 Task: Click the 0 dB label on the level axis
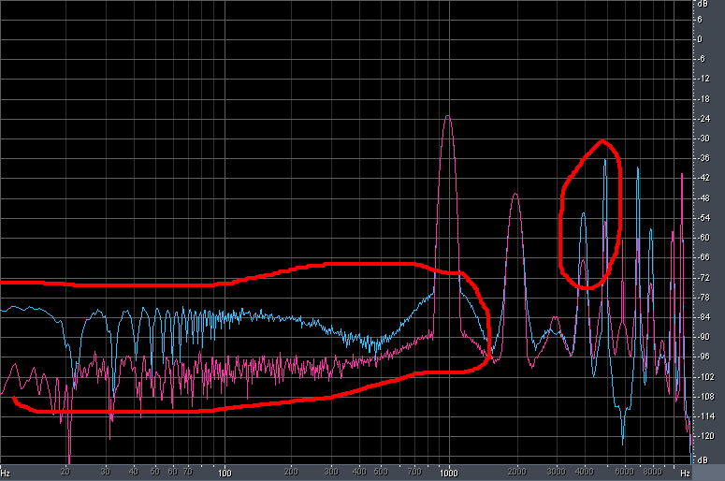coord(700,39)
